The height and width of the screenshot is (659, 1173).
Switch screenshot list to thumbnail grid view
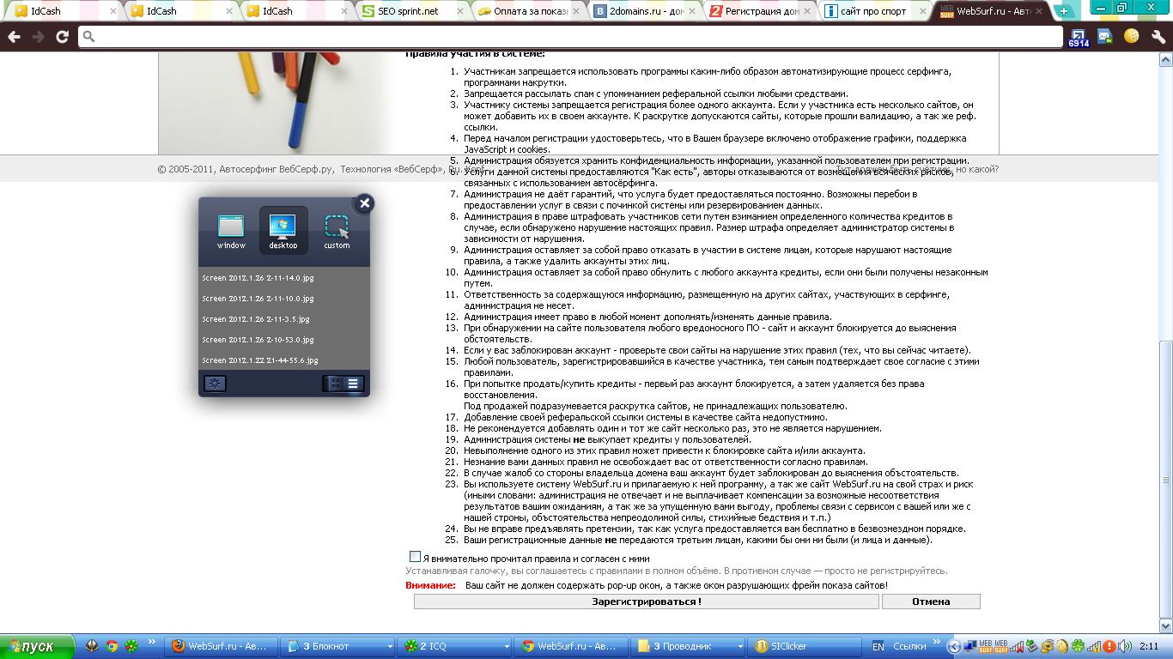tap(334, 384)
